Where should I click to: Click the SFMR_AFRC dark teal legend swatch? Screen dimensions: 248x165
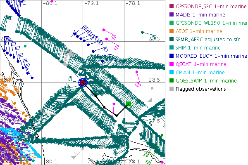(171, 40)
